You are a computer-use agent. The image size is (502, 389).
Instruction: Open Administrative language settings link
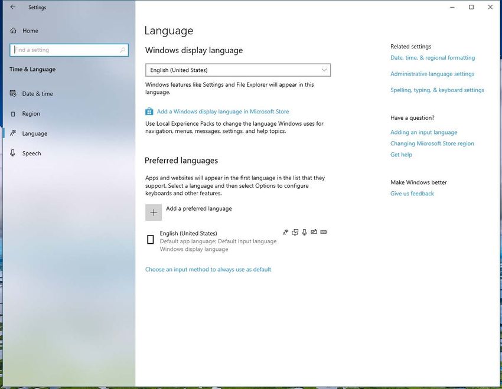432,74
